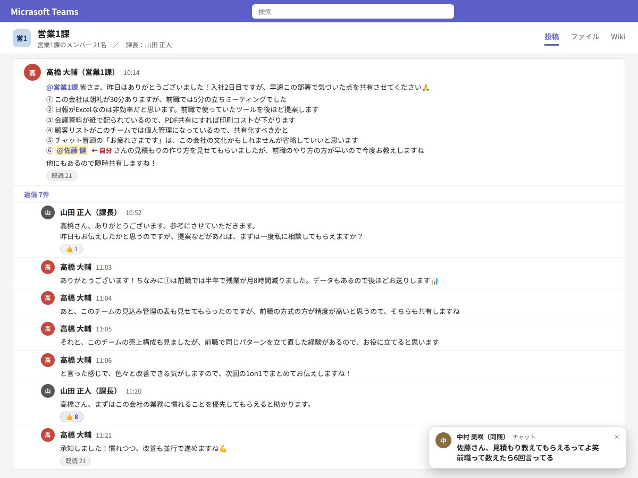Click timestamp 11:20

click(x=133, y=391)
